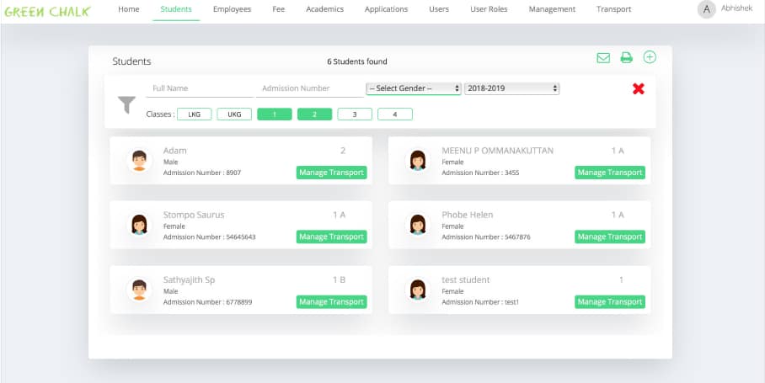Click Manage Transport for Stompo Saurus
The image size is (765, 383).
click(x=331, y=237)
